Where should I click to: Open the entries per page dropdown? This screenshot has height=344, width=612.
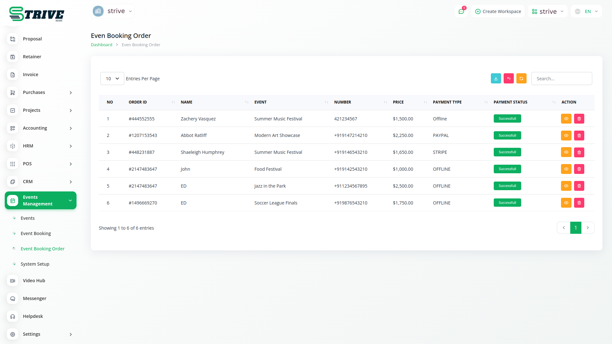pos(112,79)
